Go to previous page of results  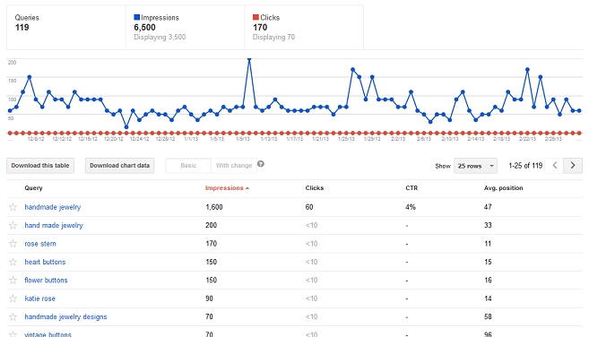[554, 166]
